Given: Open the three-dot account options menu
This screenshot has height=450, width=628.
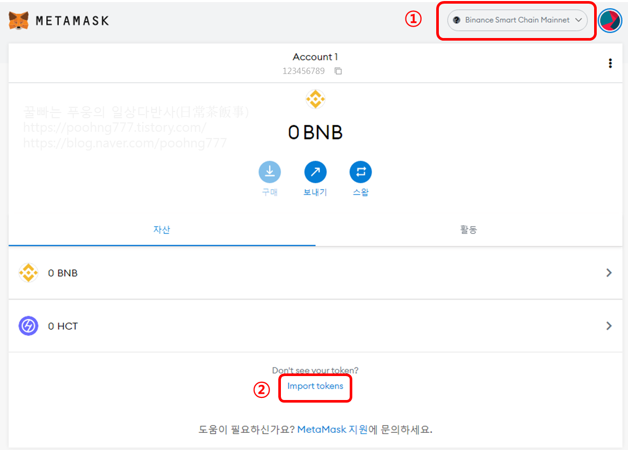Looking at the screenshot, I should click(610, 64).
